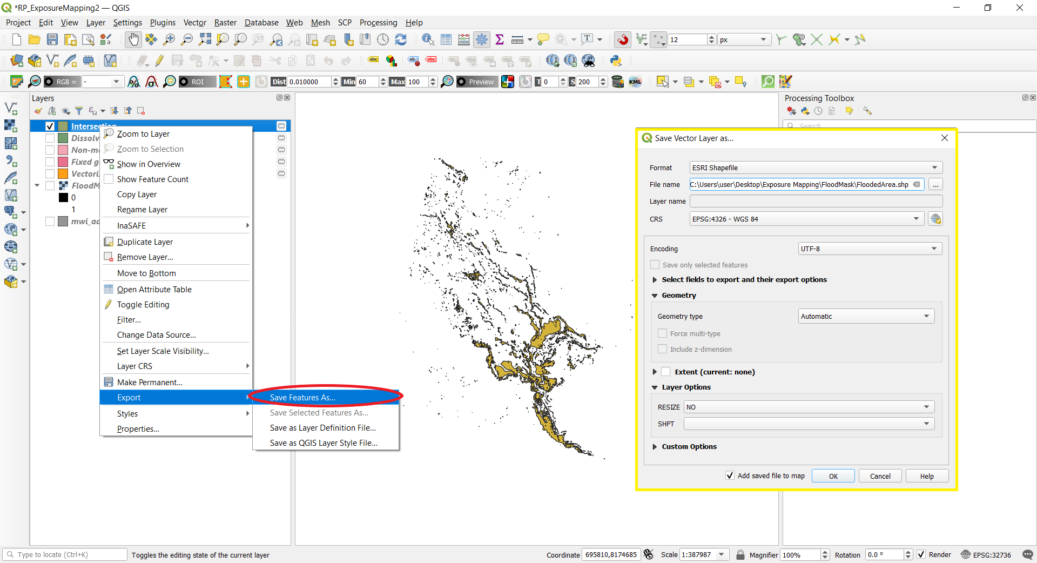
Task: Browse for output file name
Action: click(936, 184)
